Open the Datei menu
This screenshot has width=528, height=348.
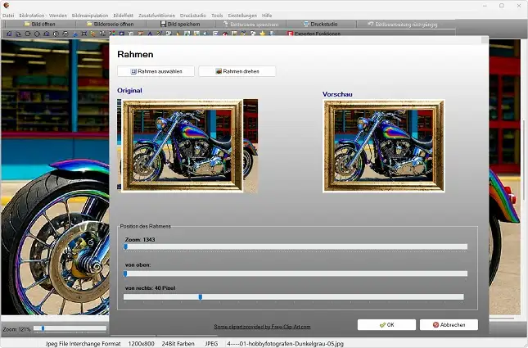[x=8, y=16]
